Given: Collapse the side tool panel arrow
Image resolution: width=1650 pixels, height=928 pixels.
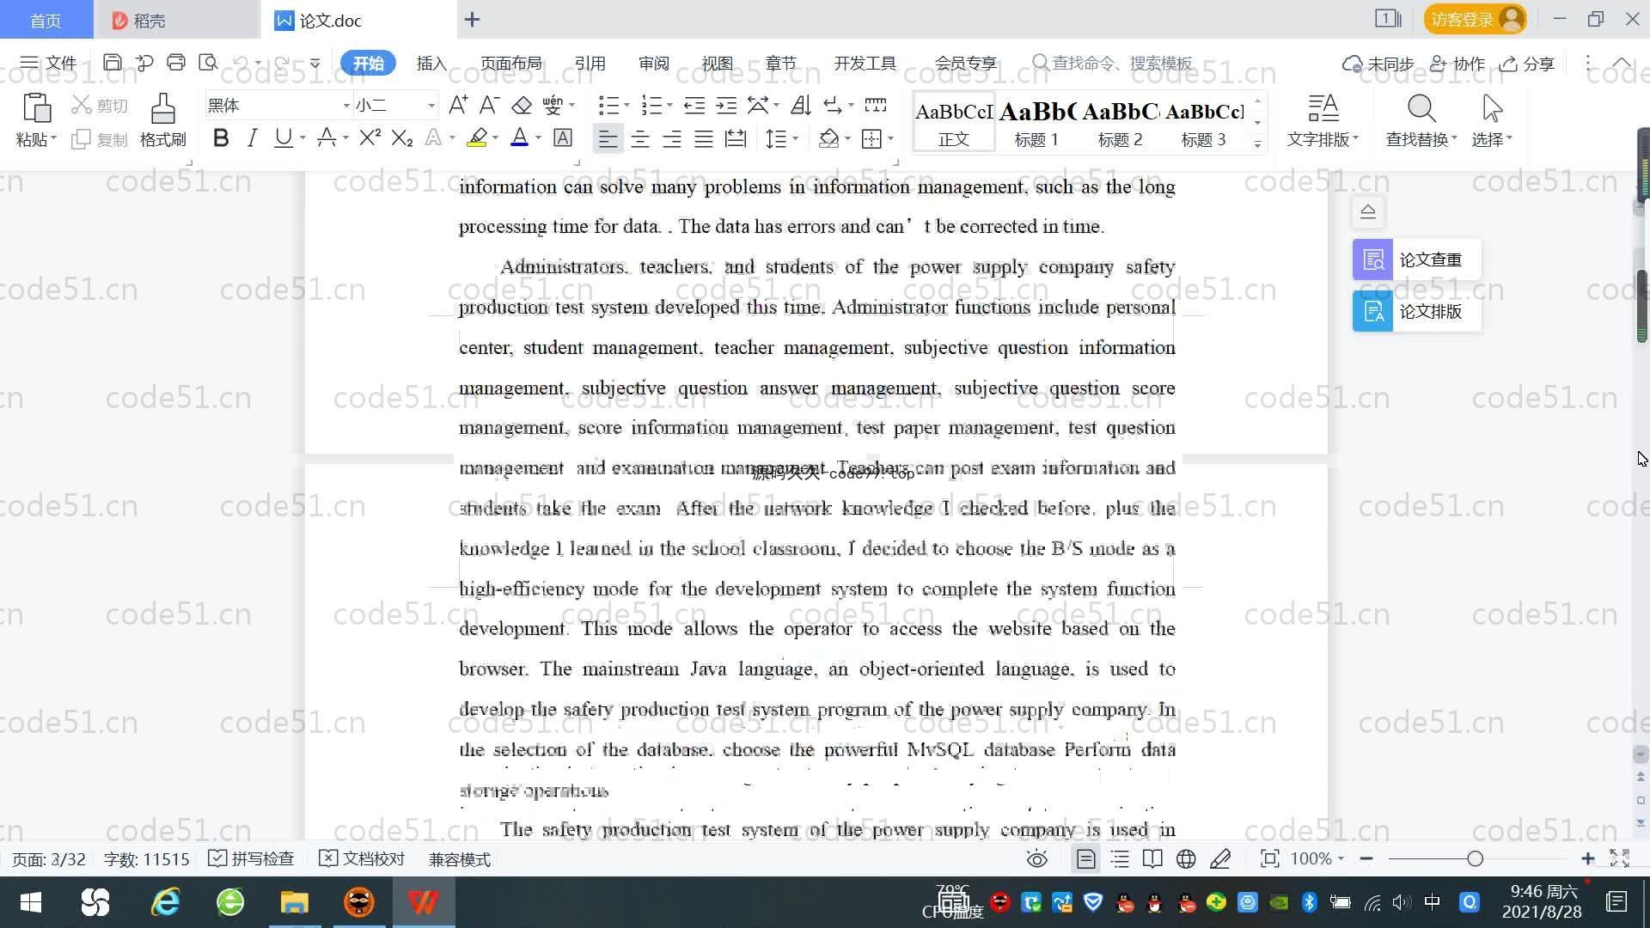Looking at the screenshot, I should tap(1368, 211).
